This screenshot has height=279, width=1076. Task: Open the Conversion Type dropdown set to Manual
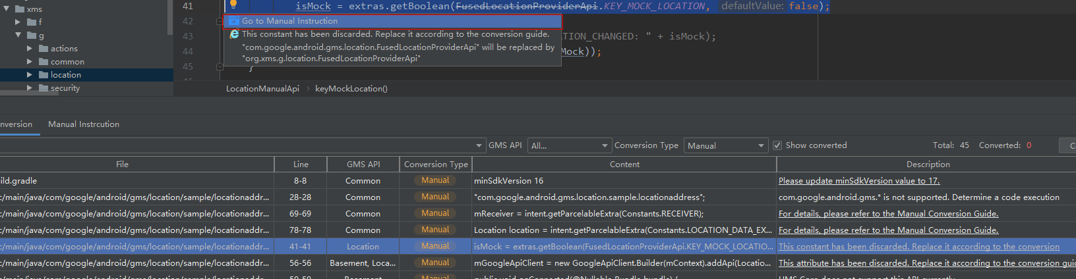tap(726, 145)
